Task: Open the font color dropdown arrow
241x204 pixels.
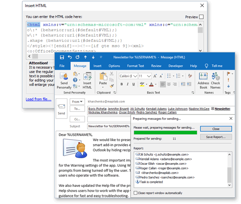Action: (156, 84)
